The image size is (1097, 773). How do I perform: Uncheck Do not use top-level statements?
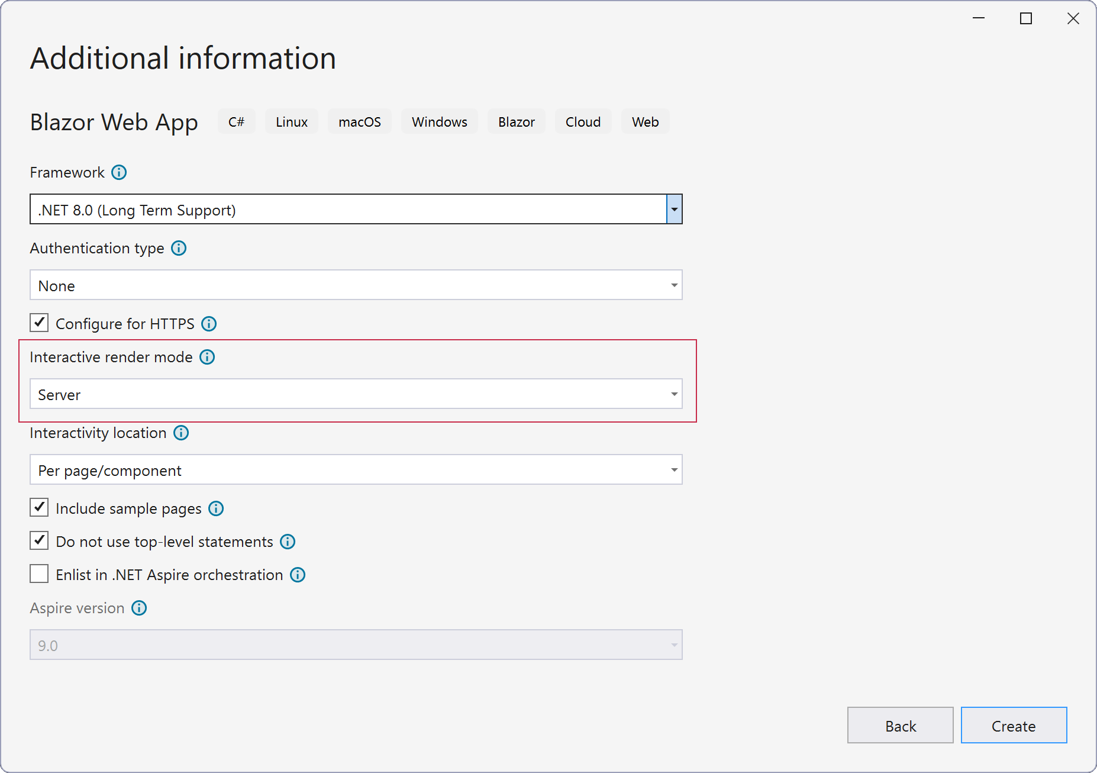click(39, 541)
